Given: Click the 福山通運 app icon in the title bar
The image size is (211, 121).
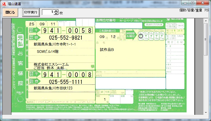Looking at the screenshot, I should (x=4, y=4).
